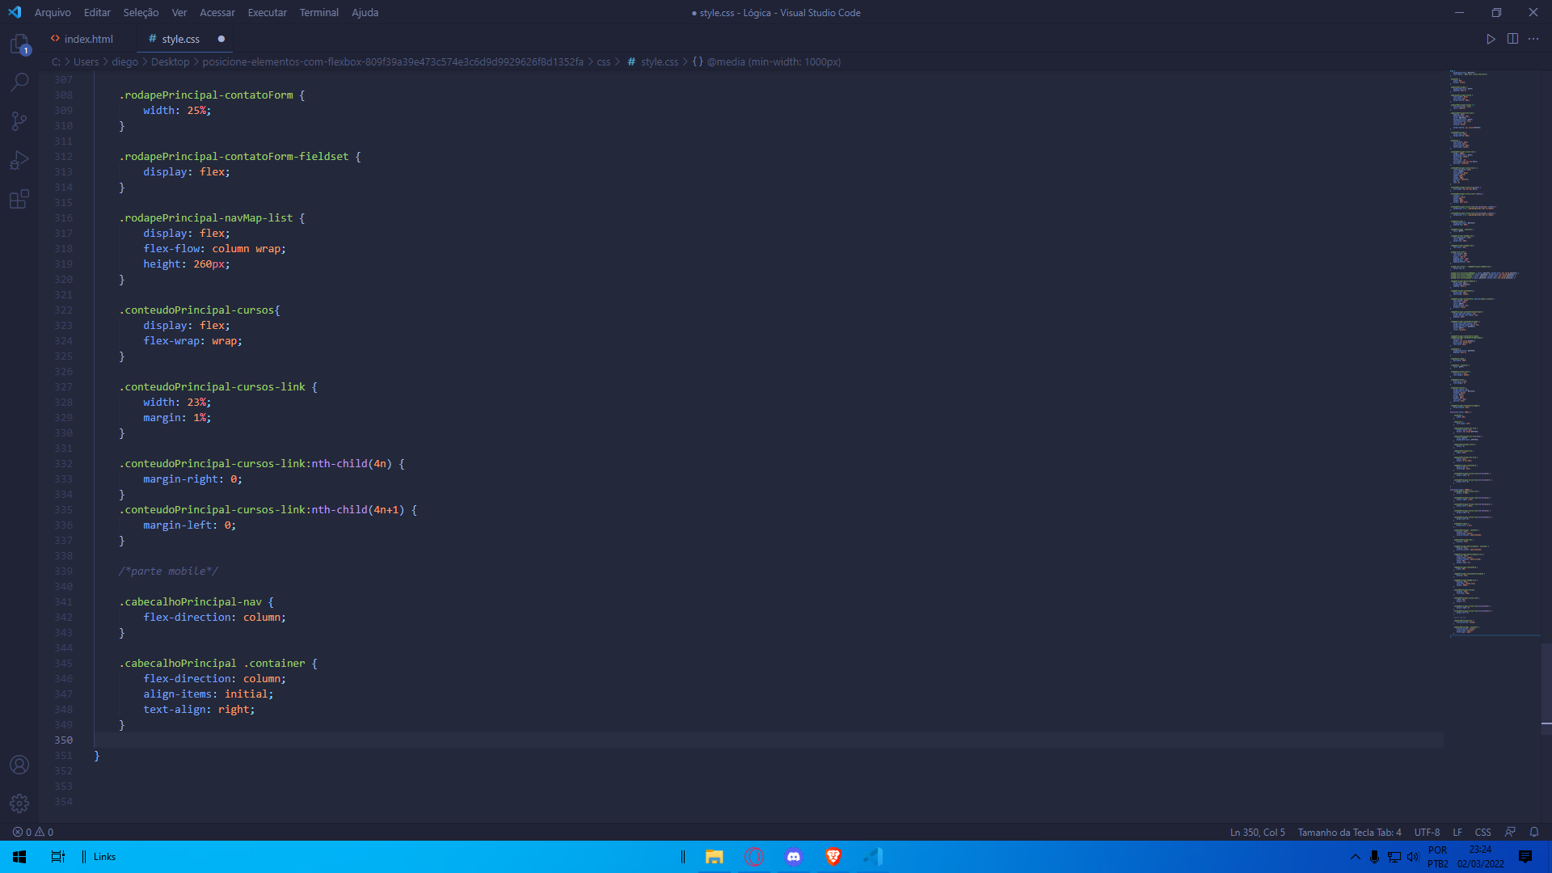Click the microphone tray icon

coord(1374,857)
